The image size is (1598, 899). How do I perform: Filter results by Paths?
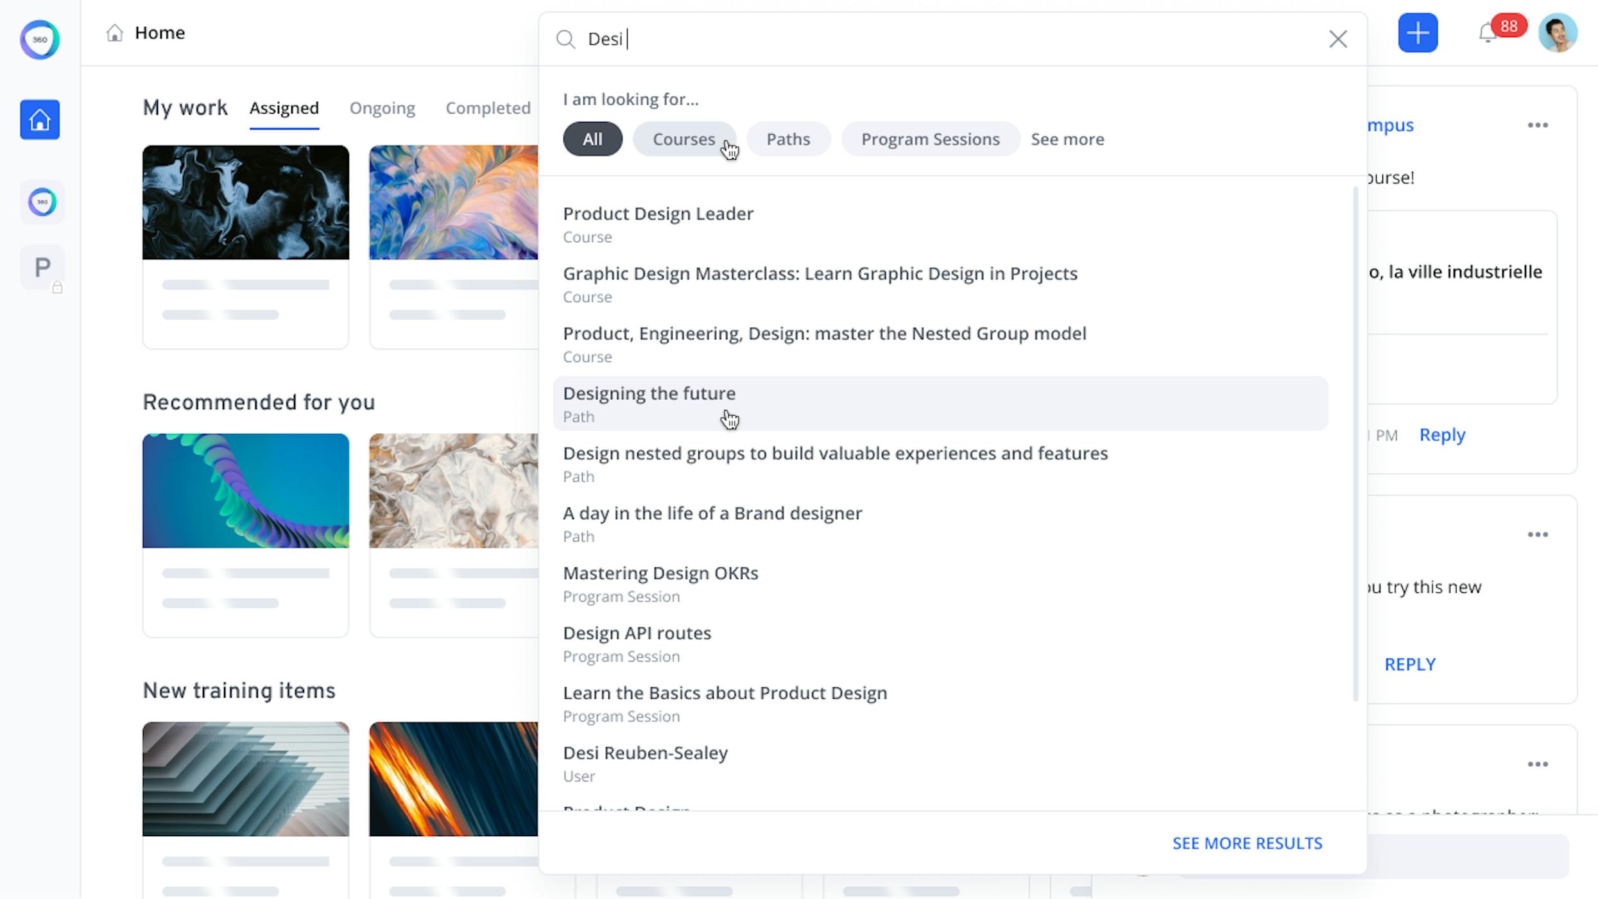[788, 139]
